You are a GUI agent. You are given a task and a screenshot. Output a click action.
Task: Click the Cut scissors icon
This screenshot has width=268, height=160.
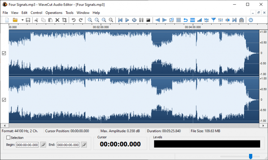click(36, 20)
